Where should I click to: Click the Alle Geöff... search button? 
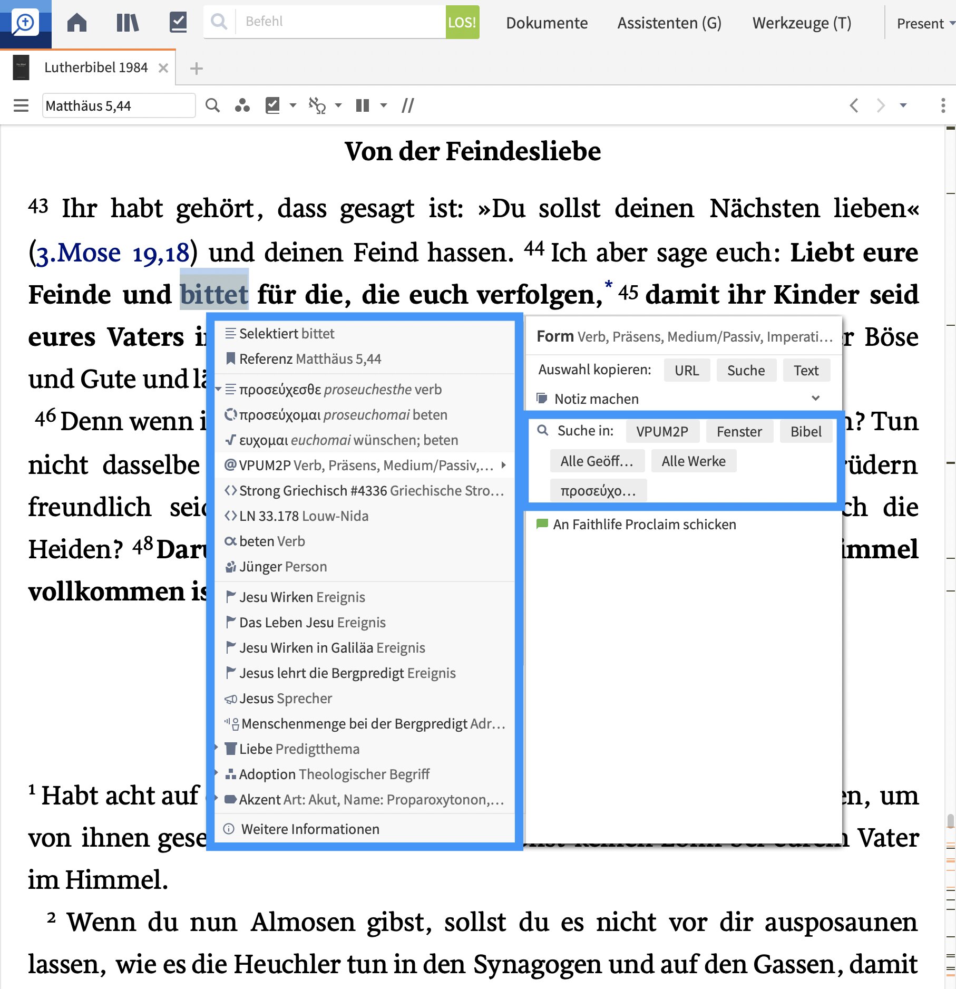click(x=597, y=461)
